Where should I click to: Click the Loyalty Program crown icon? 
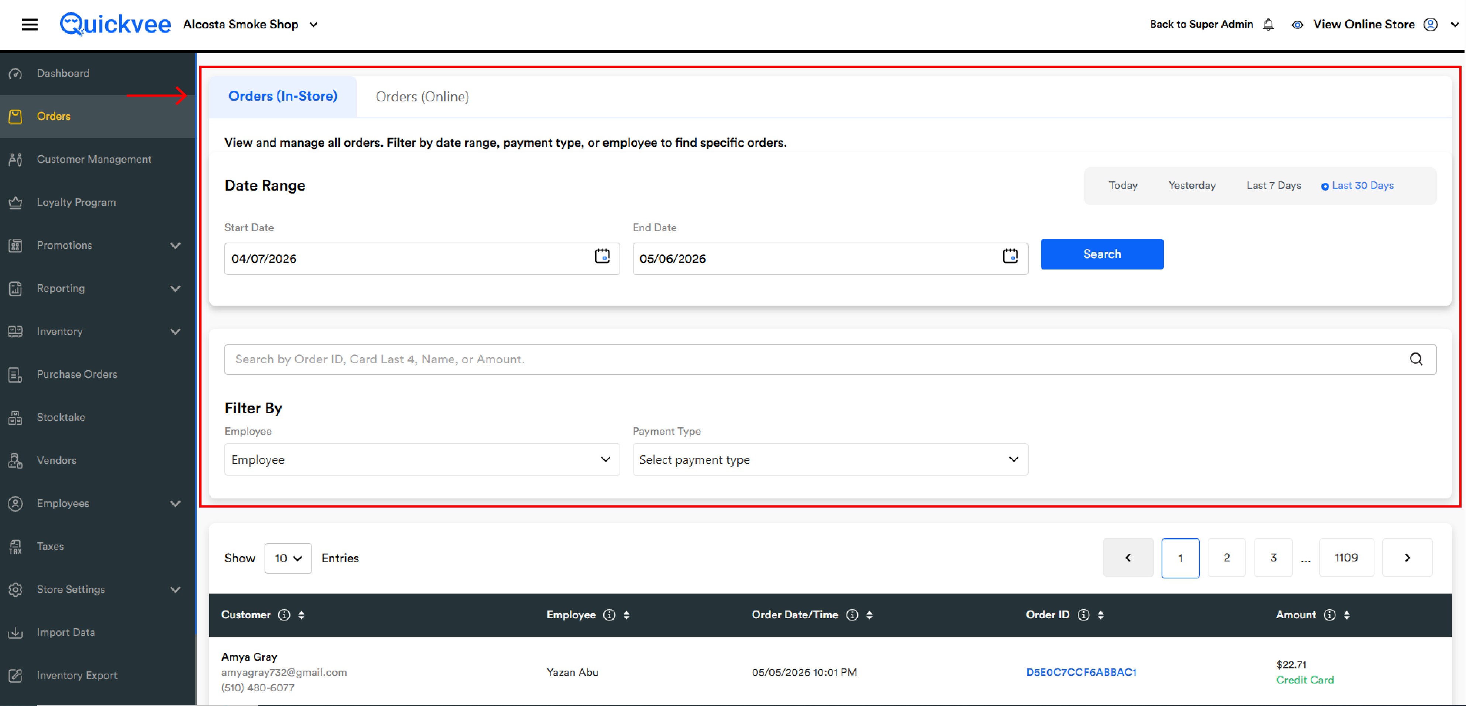15,202
